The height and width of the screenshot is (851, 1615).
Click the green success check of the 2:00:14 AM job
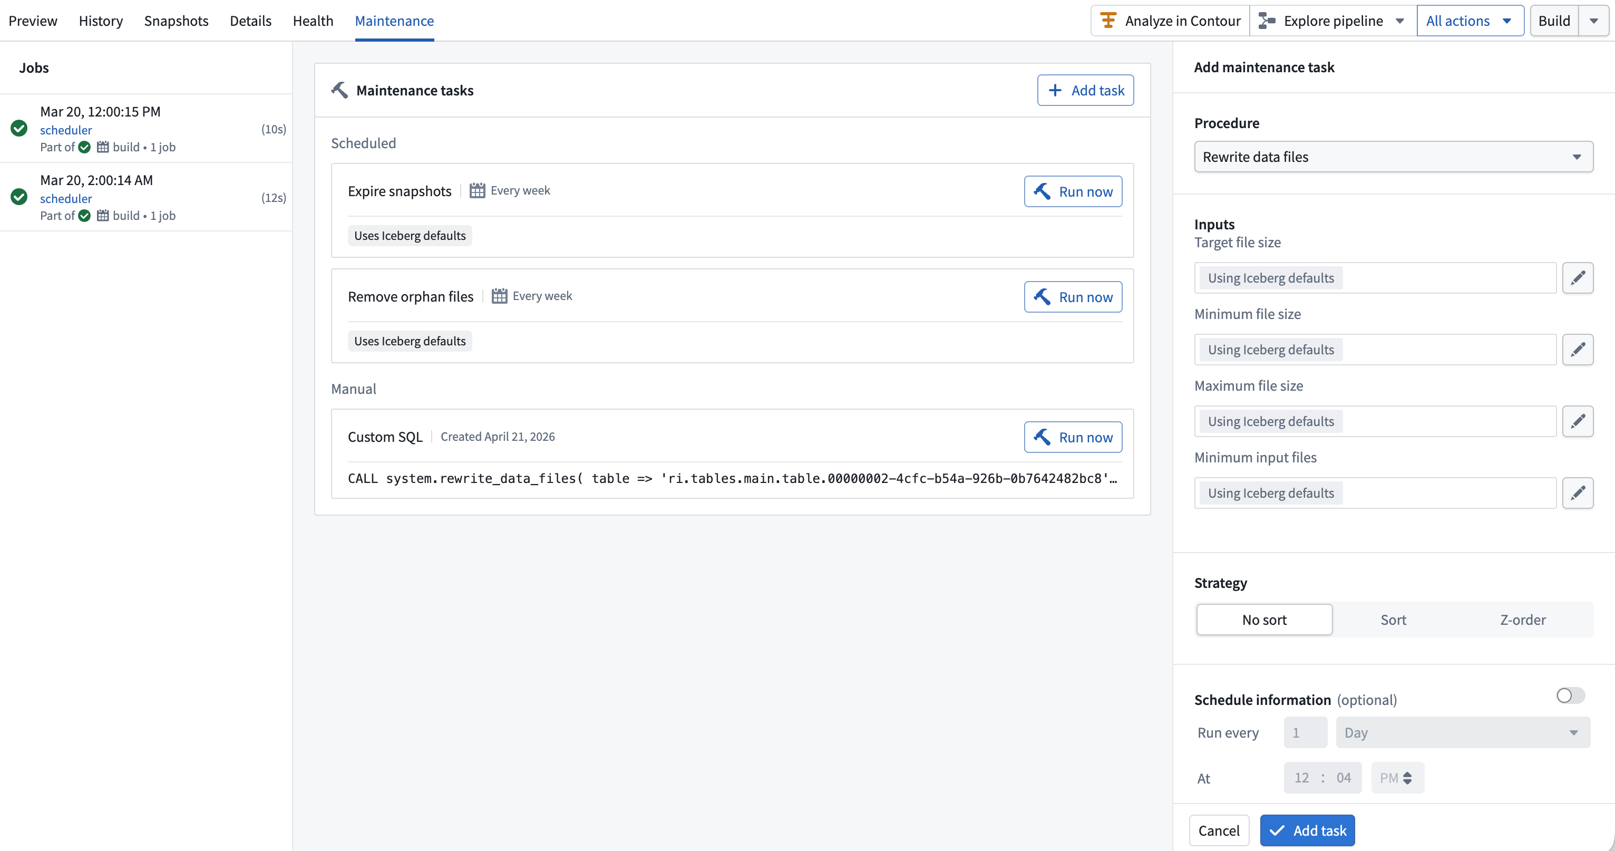pyautogui.click(x=19, y=197)
